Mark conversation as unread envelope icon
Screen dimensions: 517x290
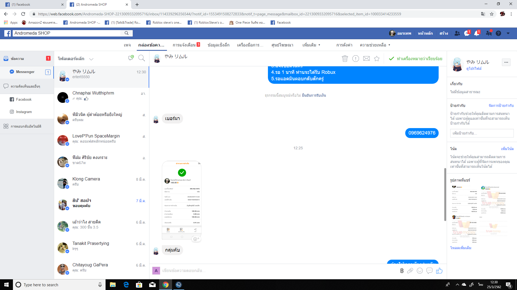coord(366,59)
